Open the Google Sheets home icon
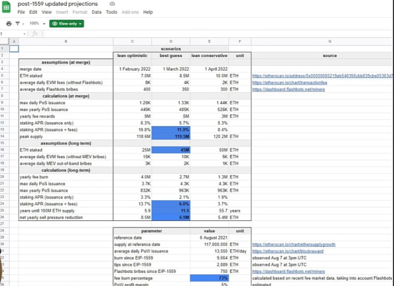The image size is (394, 286). click(7, 7)
